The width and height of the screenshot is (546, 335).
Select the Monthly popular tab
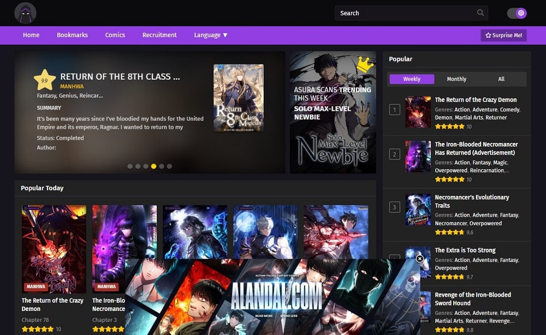[x=456, y=79]
